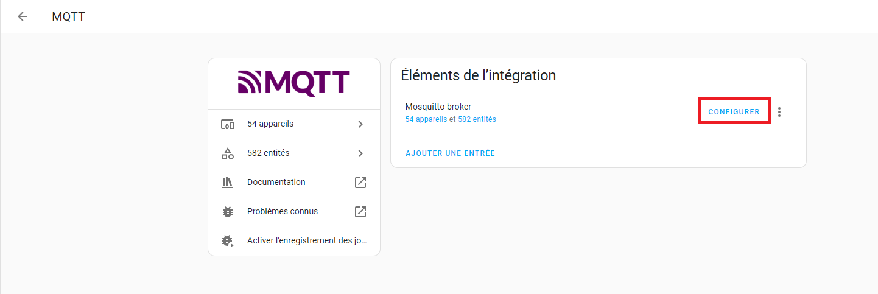This screenshot has height=294, width=878.
Task: Click the CONFIGURER button
Action: pos(734,112)
